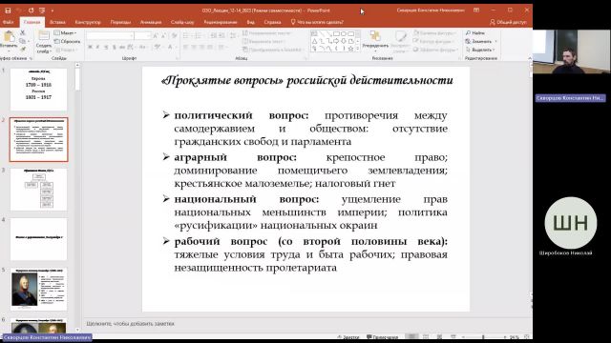Screen dimensions: 611x343
Task: Click the Share (Общий доступ) button
Action: point(508,22)
